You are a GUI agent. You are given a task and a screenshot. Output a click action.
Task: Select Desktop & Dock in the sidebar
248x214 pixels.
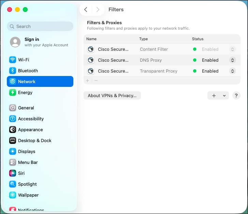pyautogui.click(x=40, y=140)
